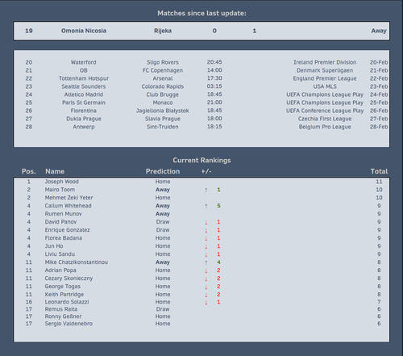This screenshot has width=403, height=356.
Task: Select 'Slavia Prague' in the fixtures list
Action: [x=163, y=119]
